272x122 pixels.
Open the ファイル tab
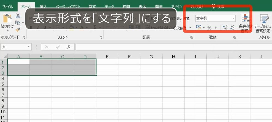coord(8,7)
